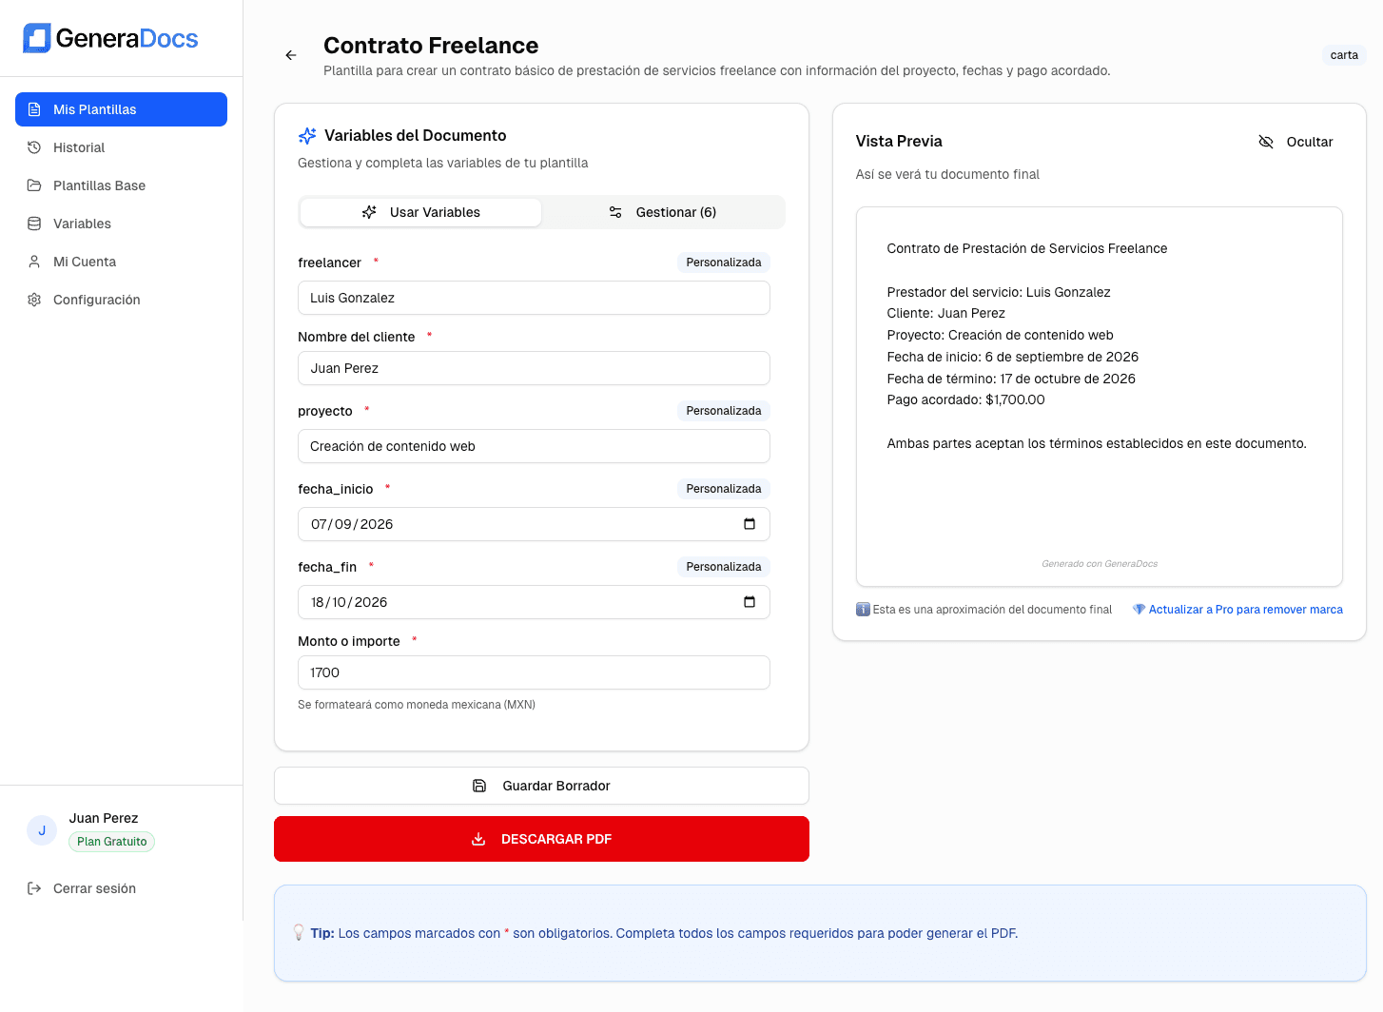This screenshot has height=1012, width=1383.
Task: Click the disk icon on Guardar Borrador
Action: point(478,786)
